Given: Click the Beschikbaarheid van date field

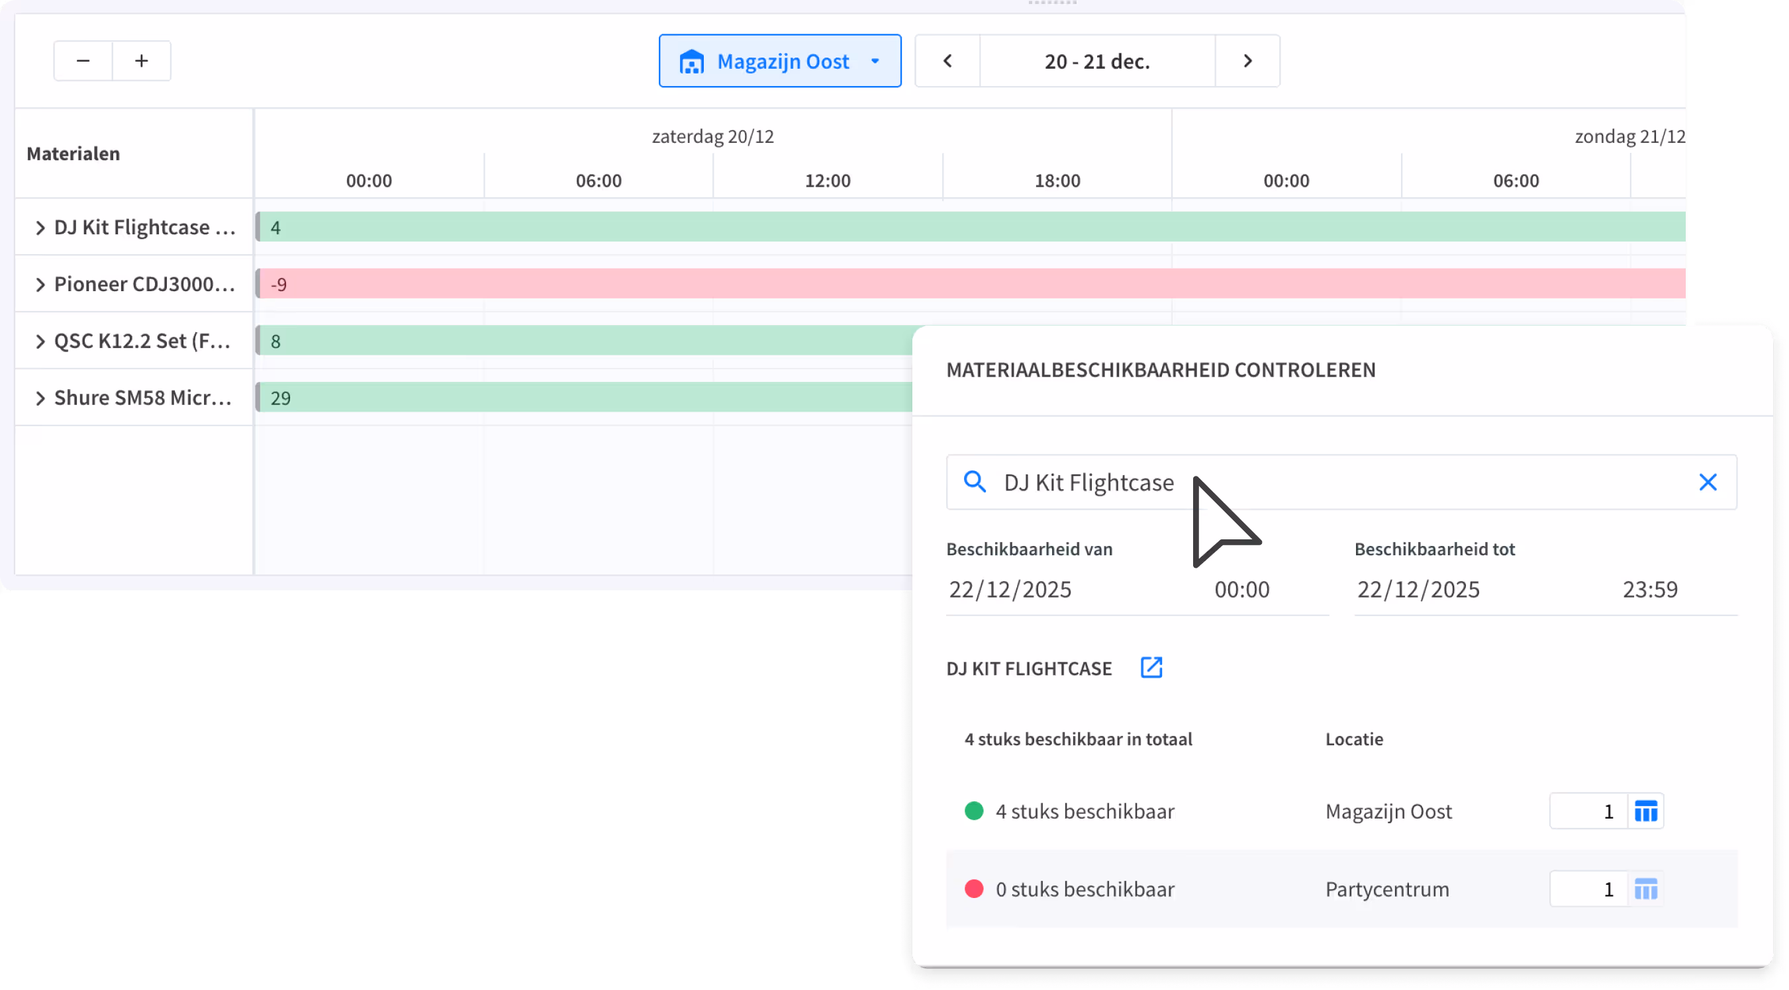Looking at the screenshot, I should click(1010, 590).
